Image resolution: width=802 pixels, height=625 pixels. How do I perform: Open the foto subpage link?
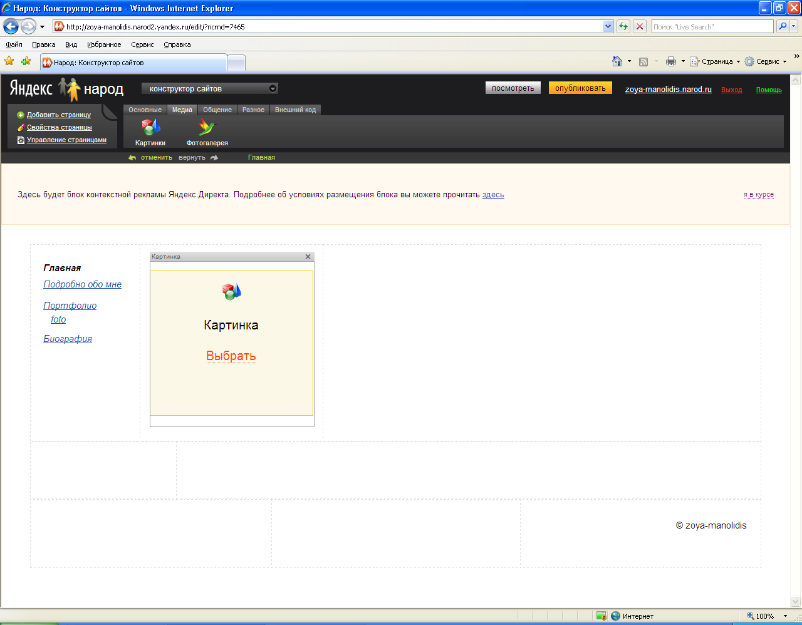[x=58, y=319]
